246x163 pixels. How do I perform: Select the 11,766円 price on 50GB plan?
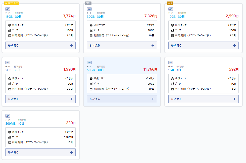(150, 69)
